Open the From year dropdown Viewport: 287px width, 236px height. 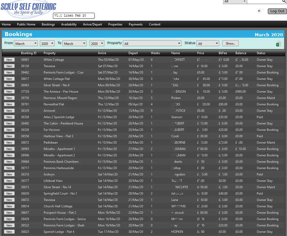(47, 43)
